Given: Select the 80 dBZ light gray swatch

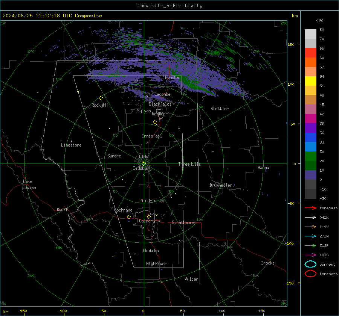Looking at the screenshot, I should point(310,34).
